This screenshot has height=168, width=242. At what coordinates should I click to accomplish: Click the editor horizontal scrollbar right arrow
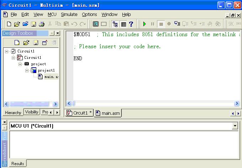point(237,103)
